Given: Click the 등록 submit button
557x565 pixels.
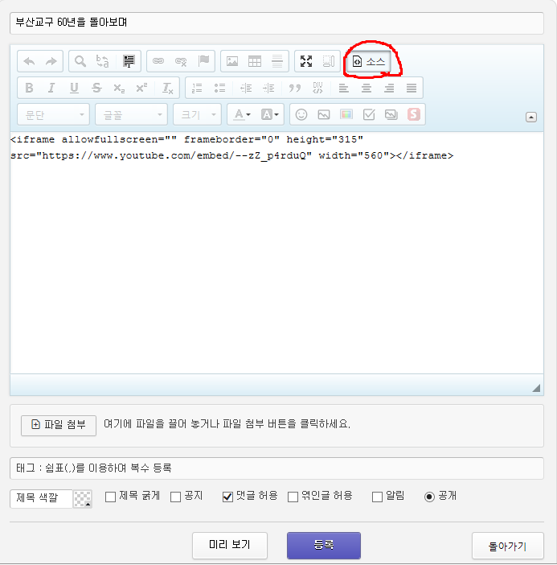Looking at the screenshot, I should [323, 545].
